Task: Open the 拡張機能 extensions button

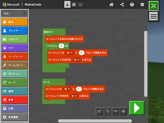Action: pos(14,117)
